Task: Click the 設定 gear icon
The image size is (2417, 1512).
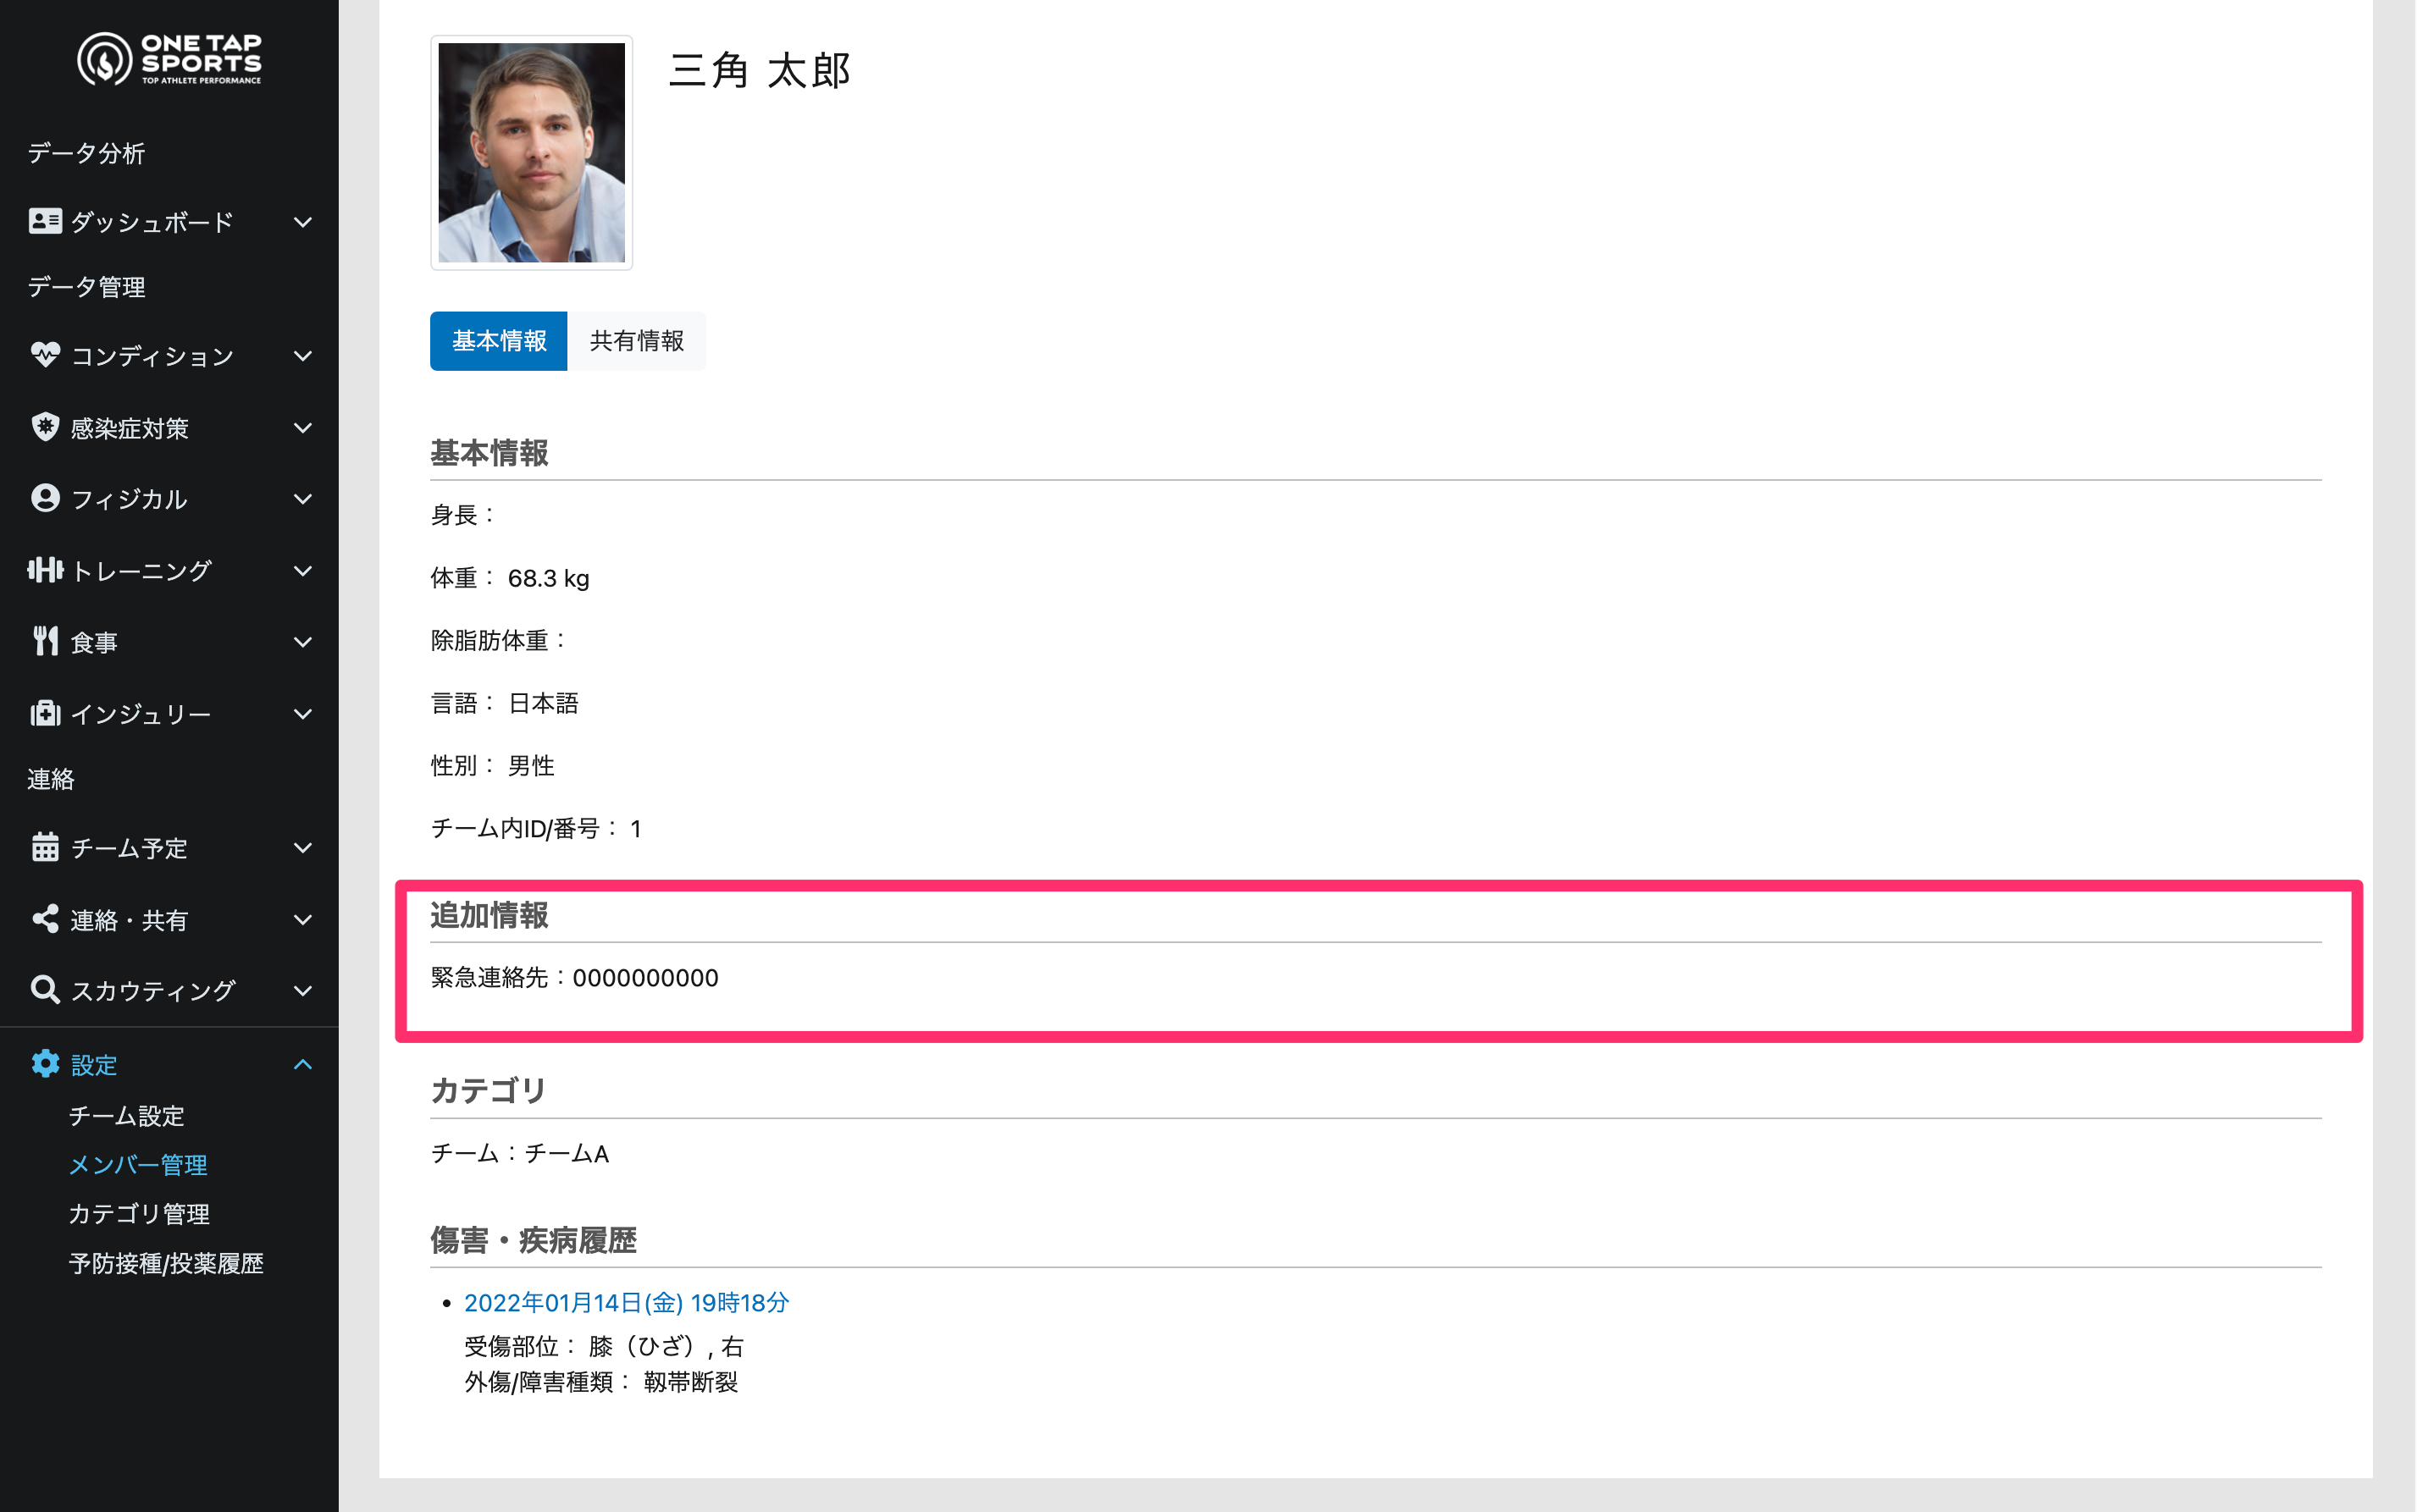Action: click(45, 1064)
